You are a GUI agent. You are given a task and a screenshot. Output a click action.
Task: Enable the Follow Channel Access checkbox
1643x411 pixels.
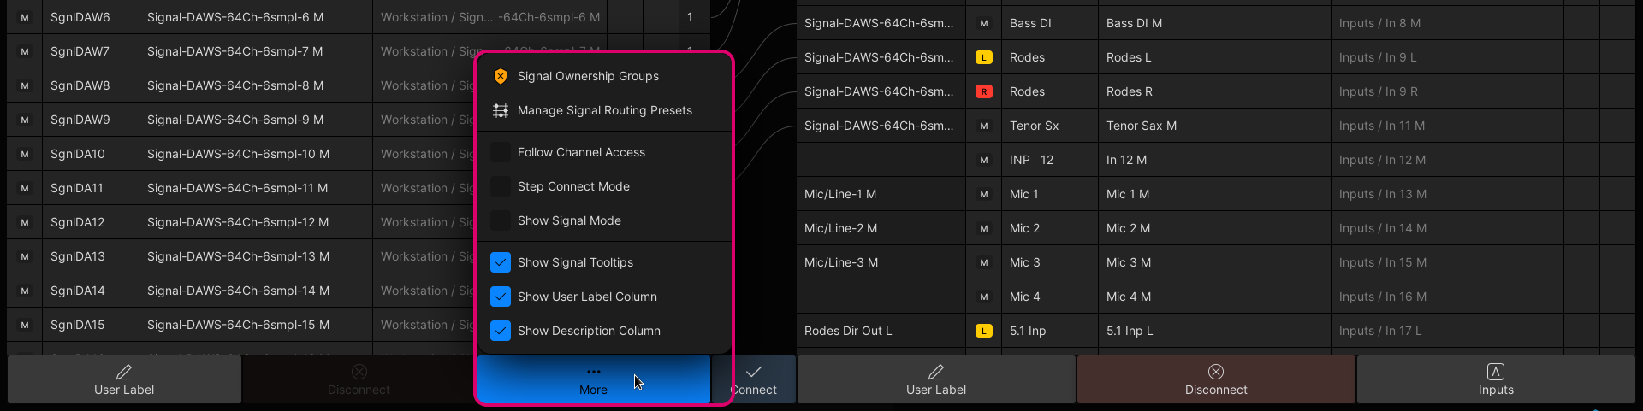point(501,152)
